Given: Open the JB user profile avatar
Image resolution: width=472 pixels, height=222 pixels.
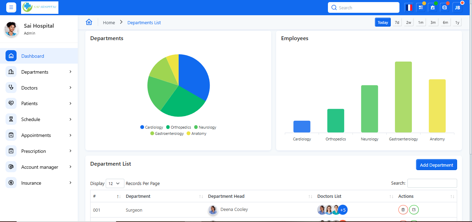Looking at the screenshot, I should (x=457, y=8).
